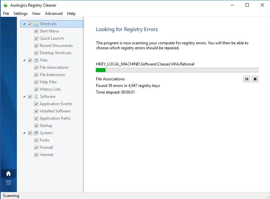Click the 'Found 38 errors' status text
The height and width of the screenshot is (199, 270).
click(128, 86)
